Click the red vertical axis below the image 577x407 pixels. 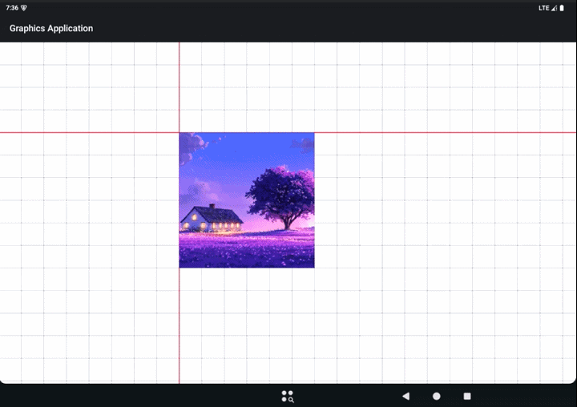tap(180, 325)
